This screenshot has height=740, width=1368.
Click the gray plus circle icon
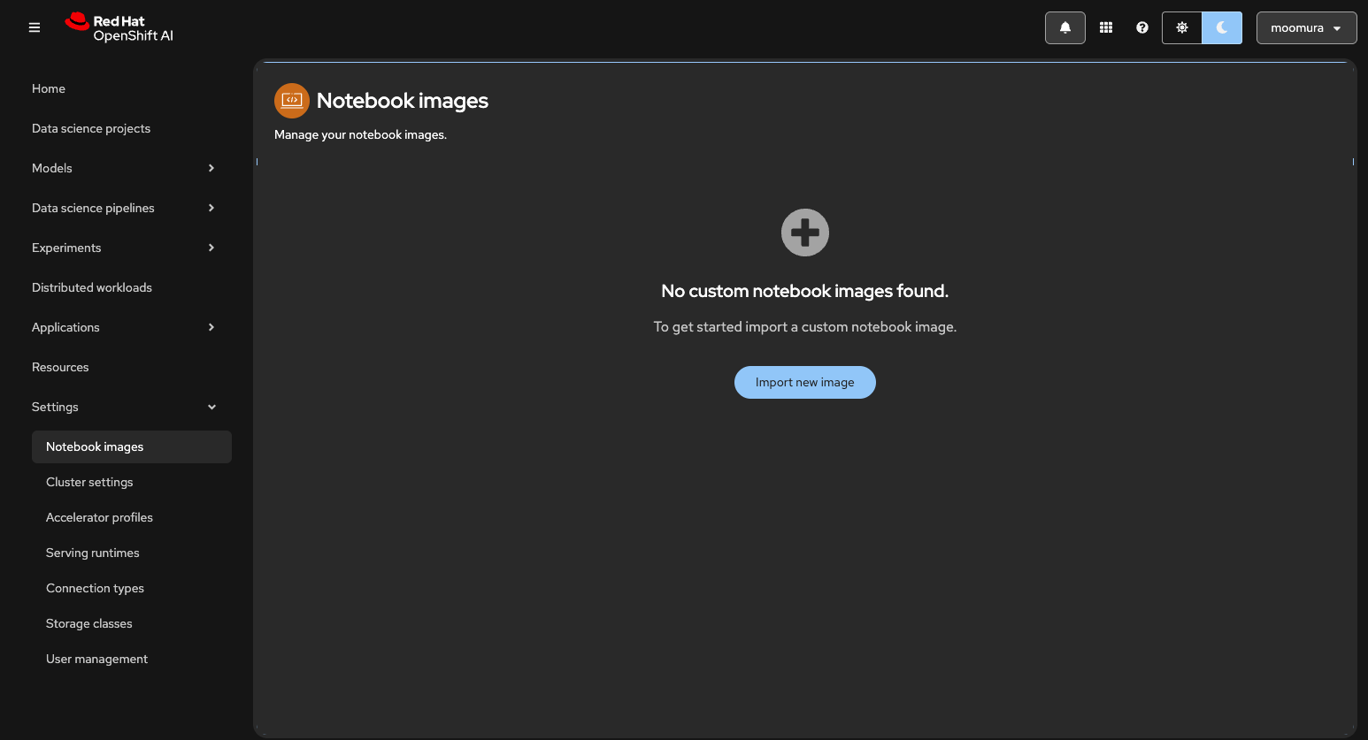805,233
